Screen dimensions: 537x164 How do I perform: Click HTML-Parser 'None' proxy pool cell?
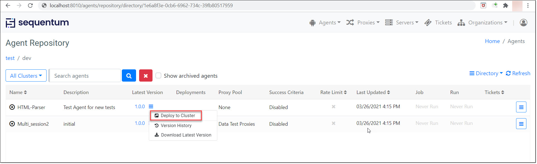(x=224, y=107)
